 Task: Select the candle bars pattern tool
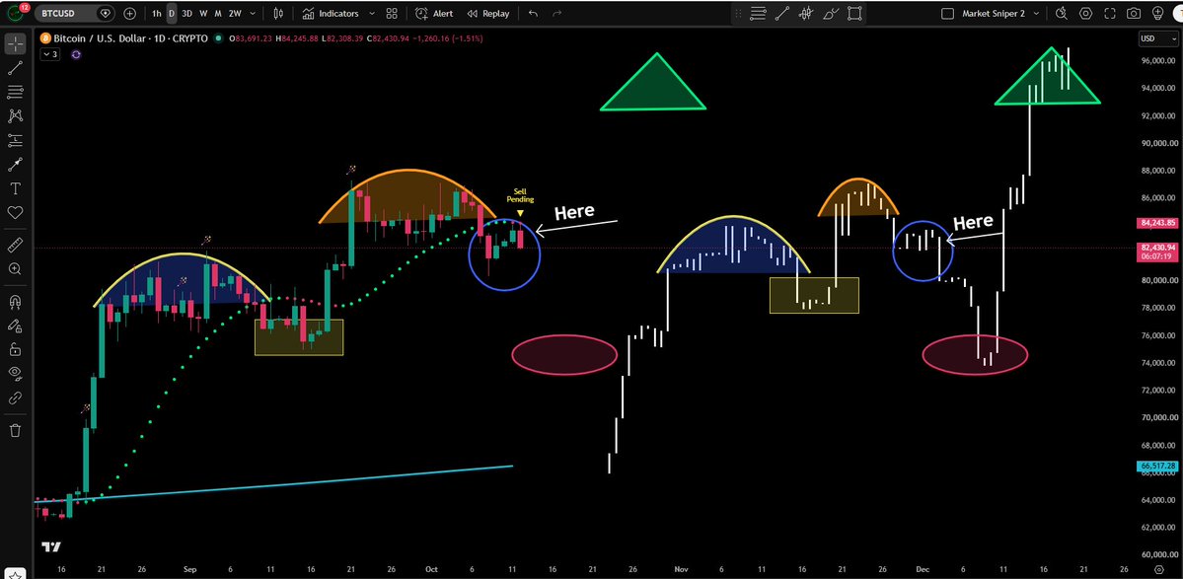click(806, 13)
